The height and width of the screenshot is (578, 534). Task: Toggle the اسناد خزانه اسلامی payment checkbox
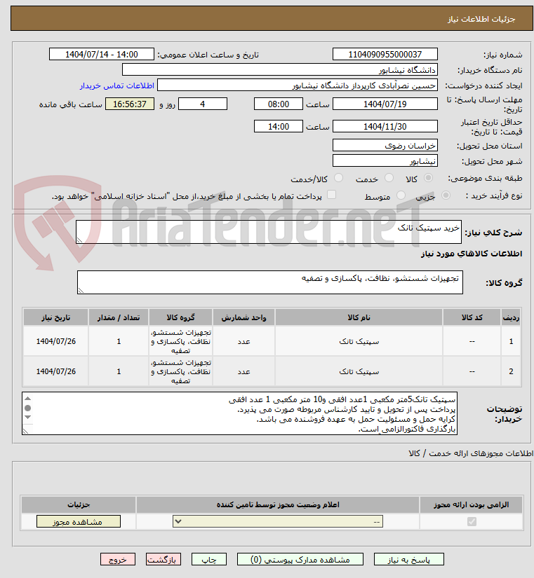coord(332,195)
